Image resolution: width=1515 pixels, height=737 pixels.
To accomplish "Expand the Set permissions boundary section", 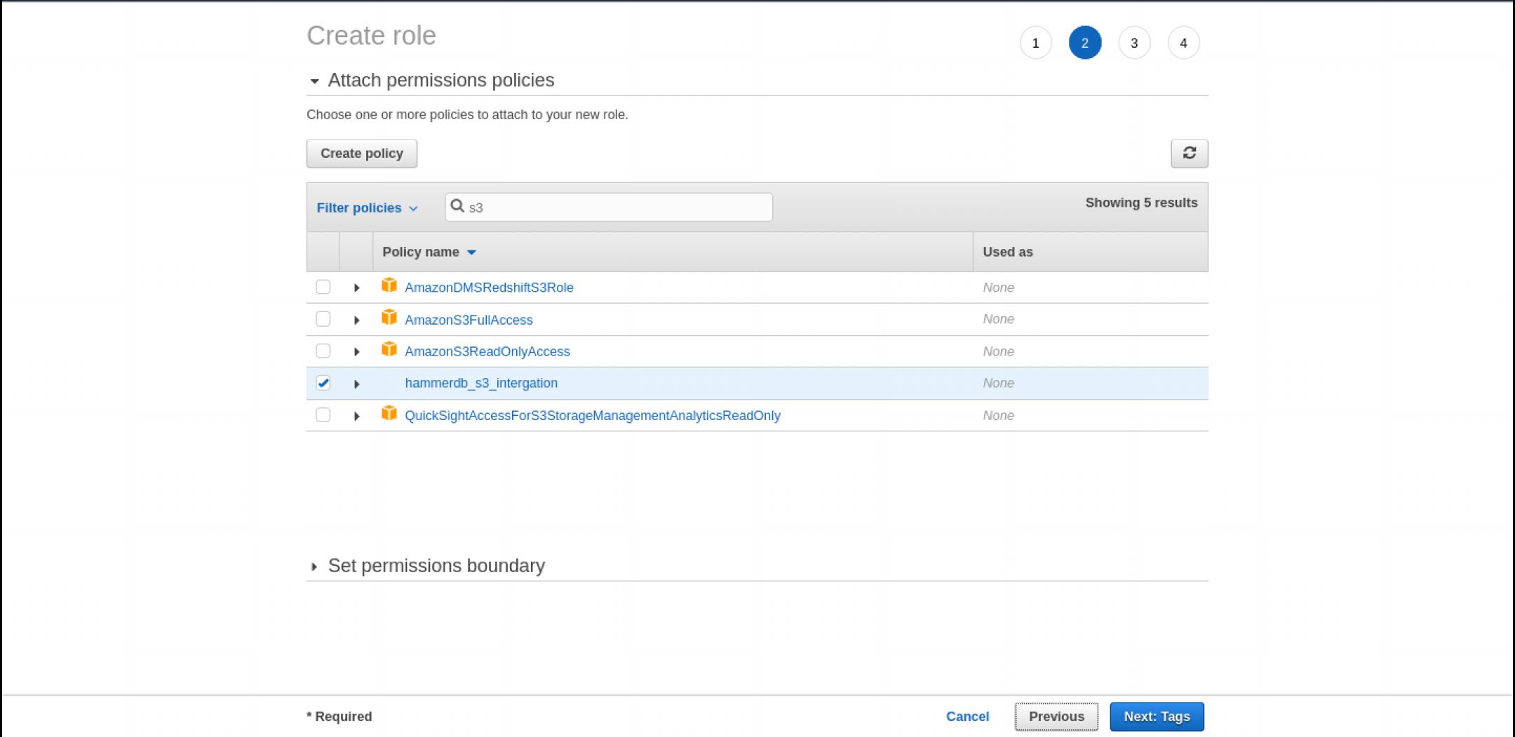I will [x=314, y=567].
